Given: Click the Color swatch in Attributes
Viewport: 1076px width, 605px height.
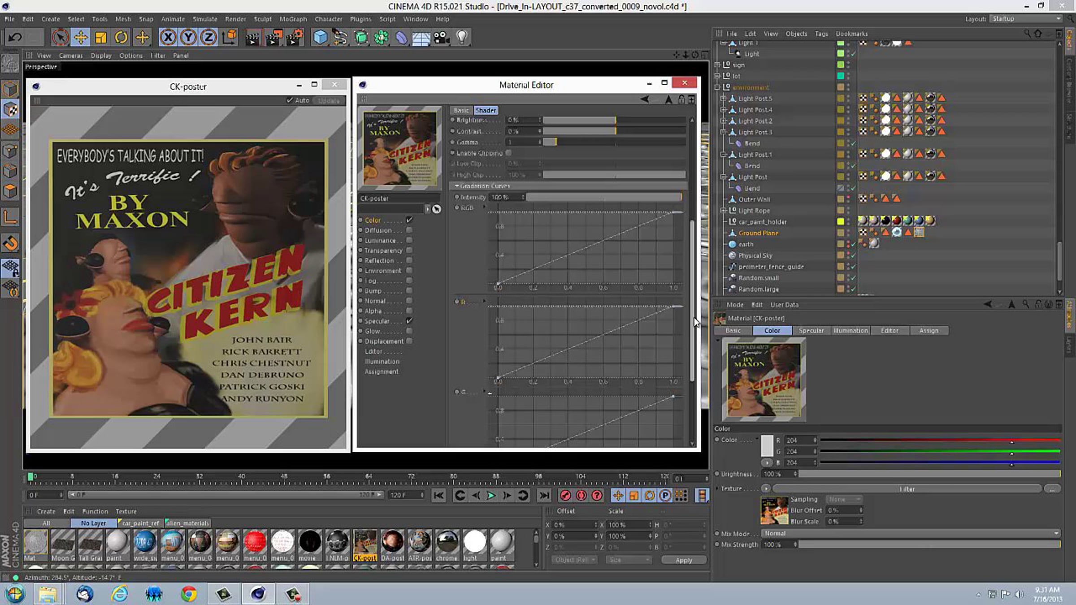Looking at the screenshot, I should [x=767, y=446].
